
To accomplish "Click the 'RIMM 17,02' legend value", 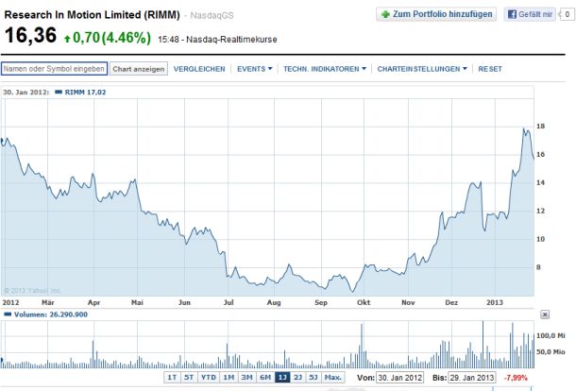I will point(85,92).
